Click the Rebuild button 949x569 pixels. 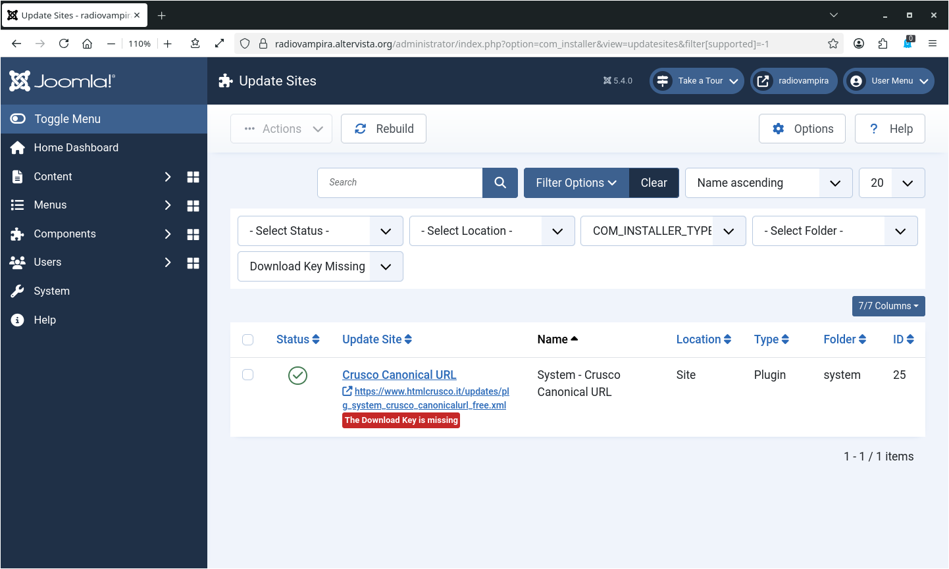point(384,129)
